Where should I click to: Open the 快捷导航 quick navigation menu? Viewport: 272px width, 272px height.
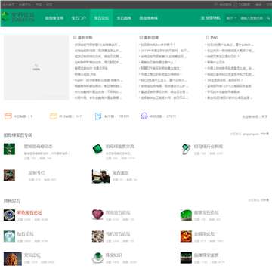click(x=210, y=18)
